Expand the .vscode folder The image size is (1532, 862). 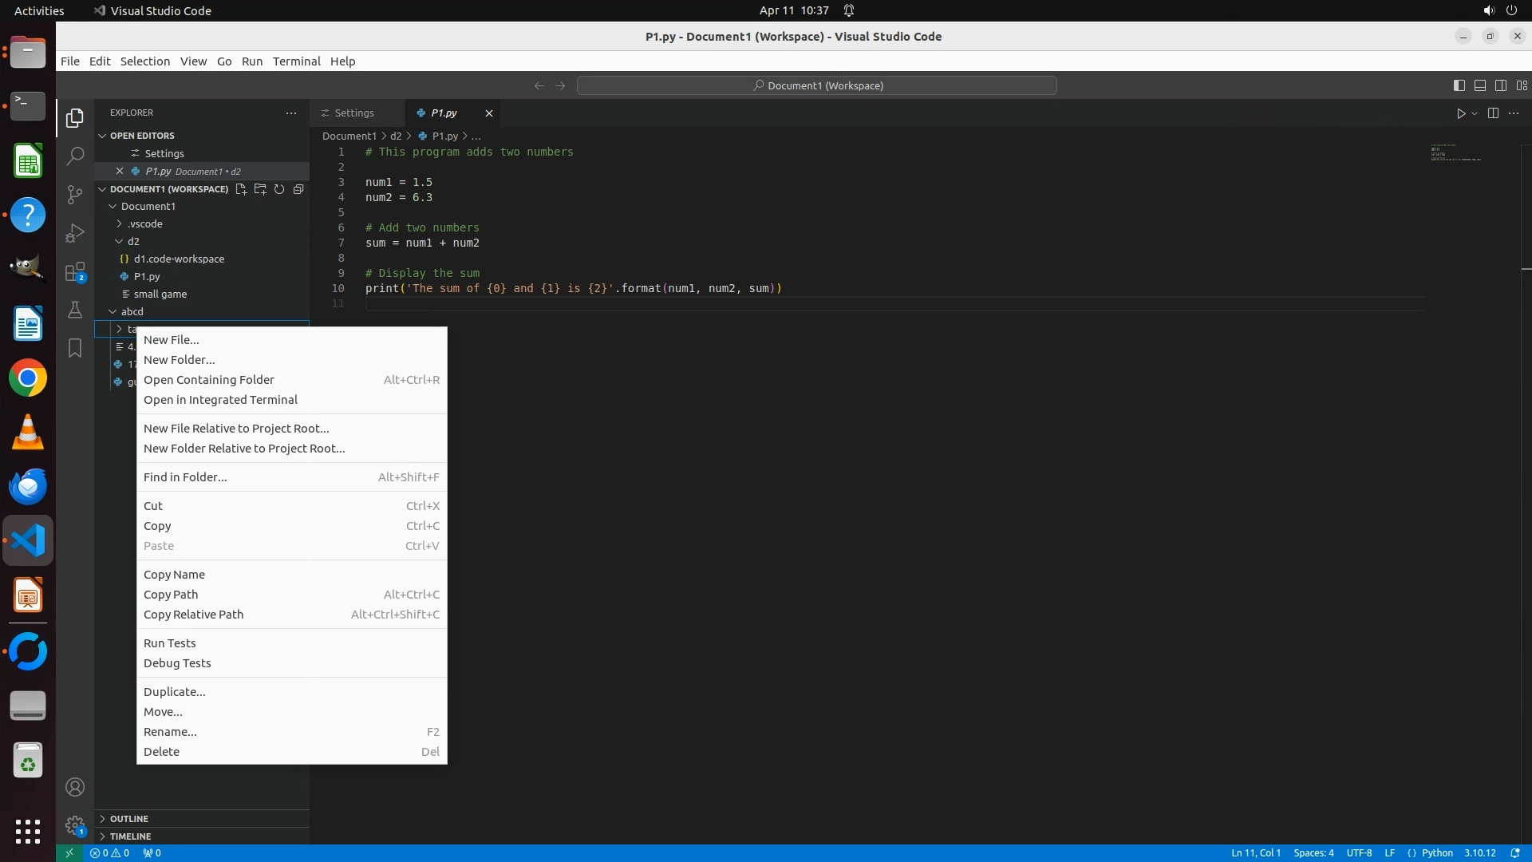(x=144, y=223)
